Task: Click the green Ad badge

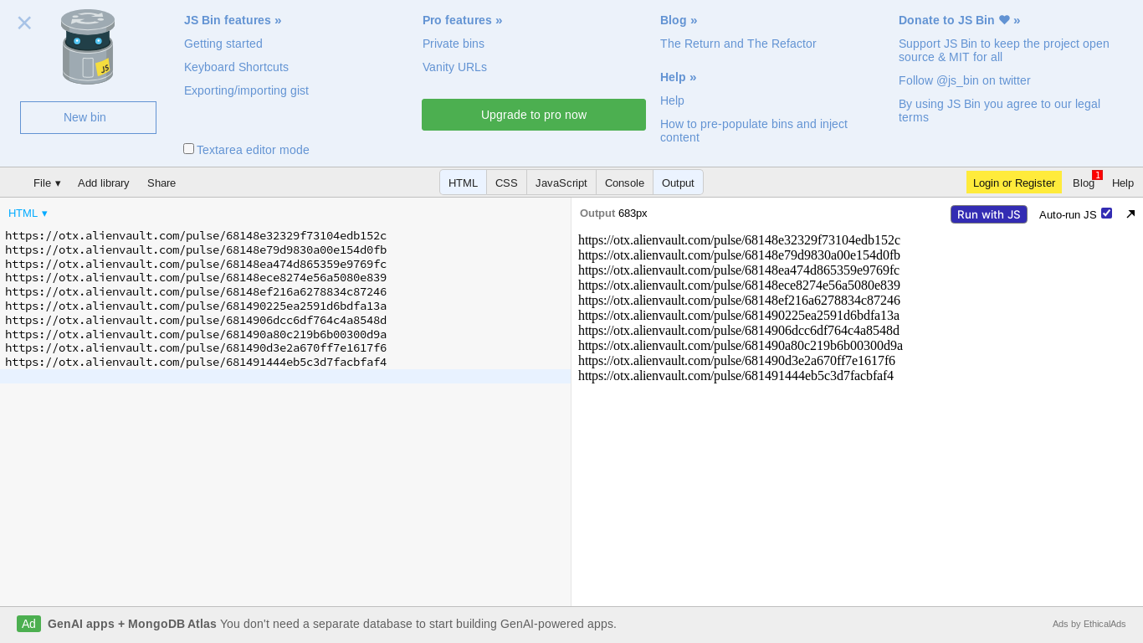Action: point(28,624)
